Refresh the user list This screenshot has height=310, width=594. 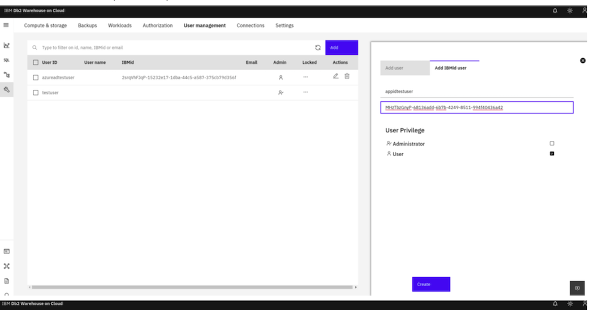[x=318, y=48]
